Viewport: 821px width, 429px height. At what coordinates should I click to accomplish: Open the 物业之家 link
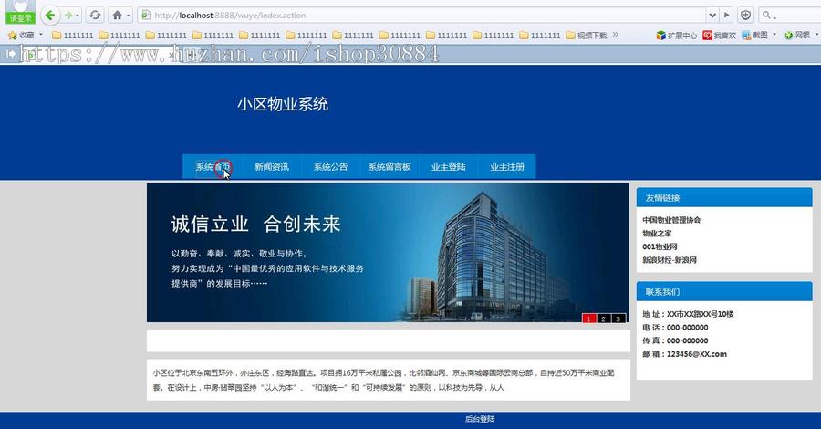coord(657,233)
